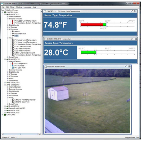141x141 pixels.
Task: Toggle the Webcam Monitor Field checkbox
Action: (45, 67)
